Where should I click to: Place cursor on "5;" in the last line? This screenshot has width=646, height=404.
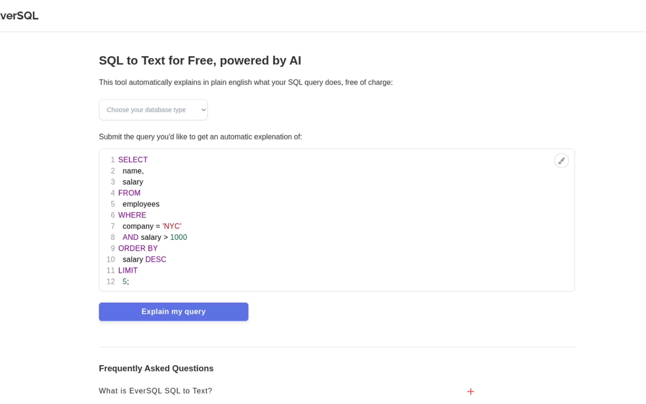[126, 282]
